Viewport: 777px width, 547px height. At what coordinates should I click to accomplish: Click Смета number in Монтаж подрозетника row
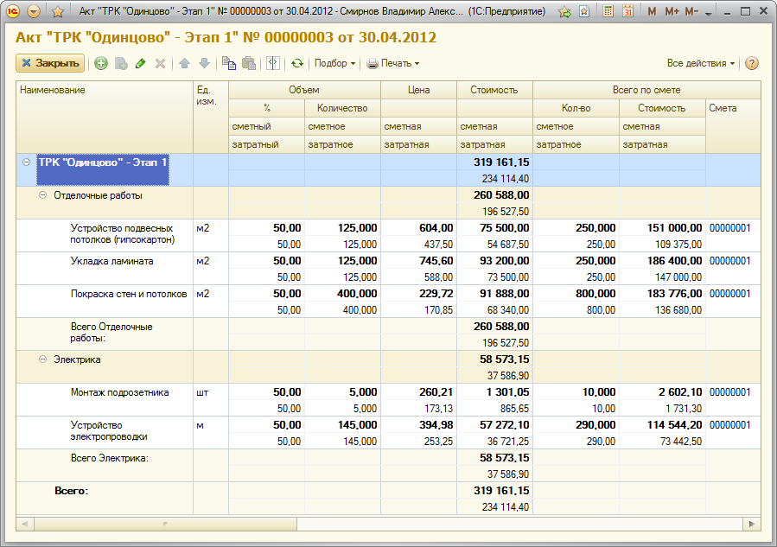point(730,392)
